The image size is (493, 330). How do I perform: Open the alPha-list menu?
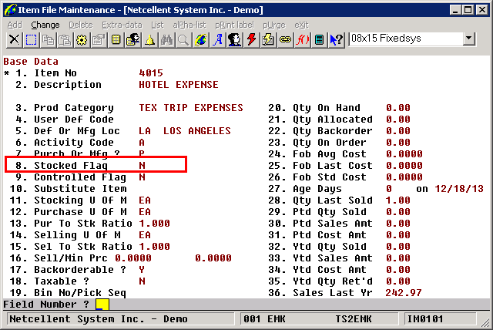(x=189, y=25)
